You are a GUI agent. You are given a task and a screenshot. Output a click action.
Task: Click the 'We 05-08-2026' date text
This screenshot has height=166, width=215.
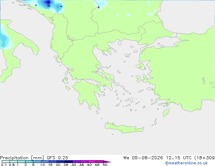(x=143, y=158)
